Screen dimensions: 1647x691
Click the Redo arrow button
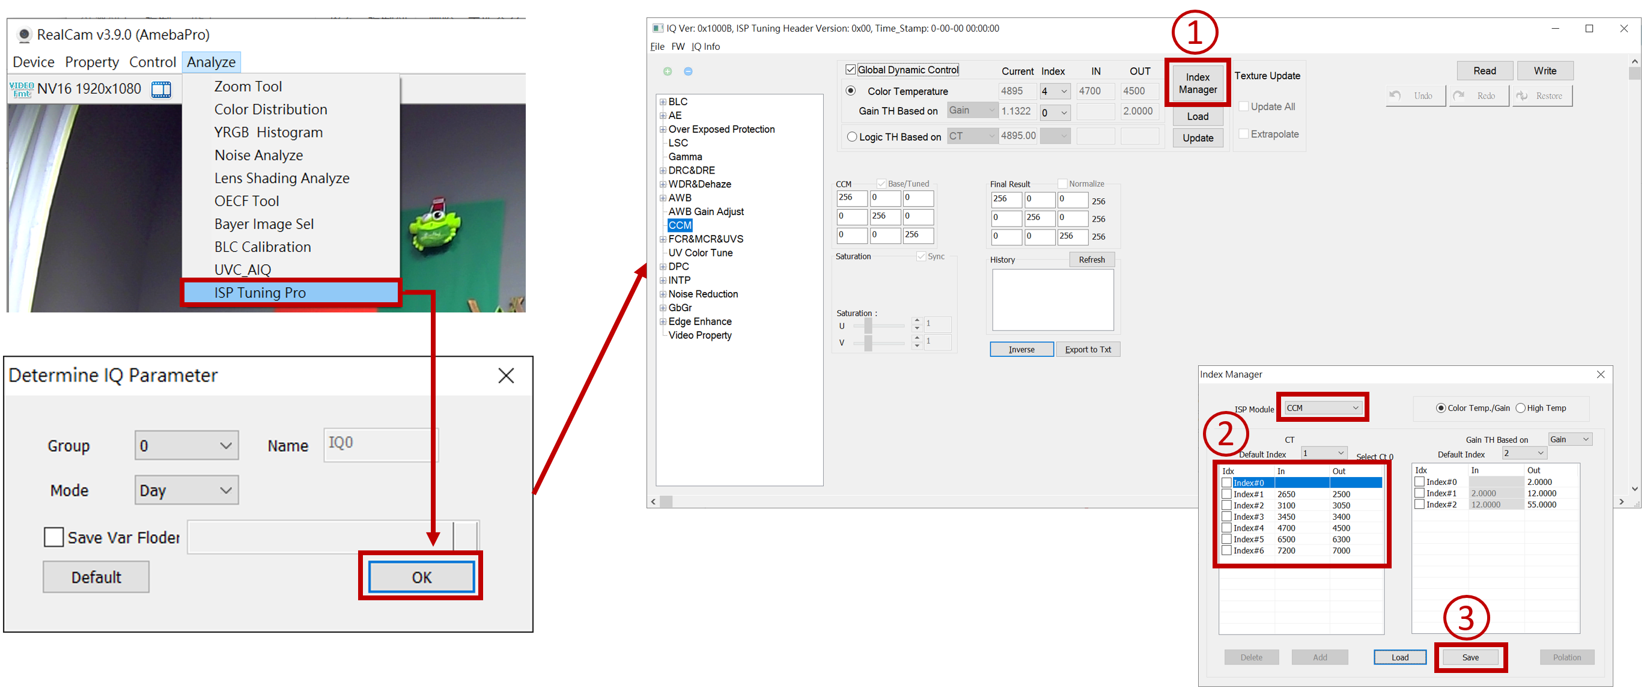tap(1478, 96)
